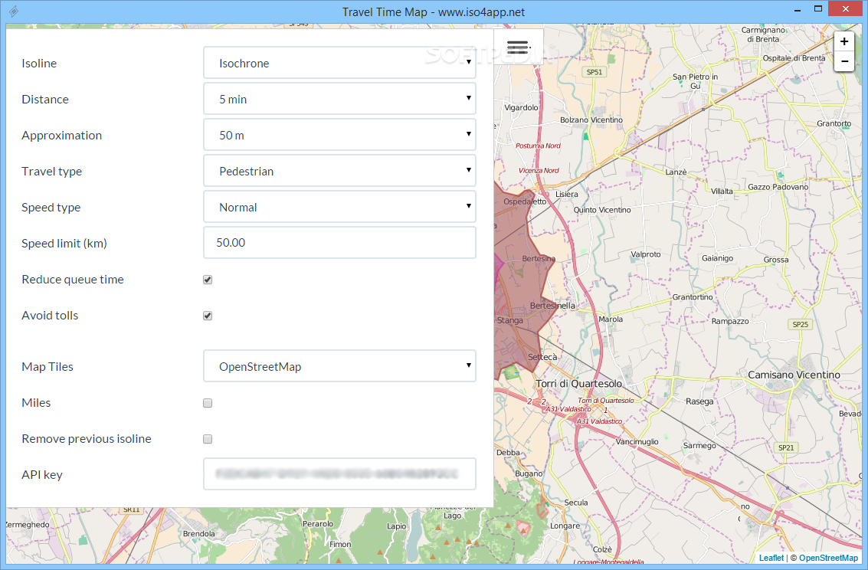Click the Distance label text
Viewport: 868px width, 570px height.
[x=45, y=99]
